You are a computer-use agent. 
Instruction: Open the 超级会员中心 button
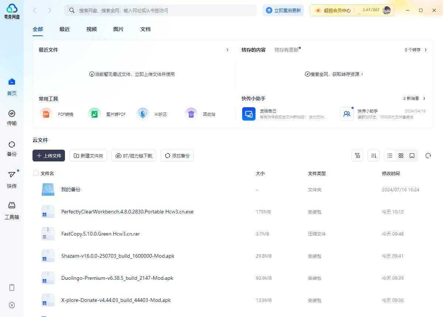pos(333,10)
